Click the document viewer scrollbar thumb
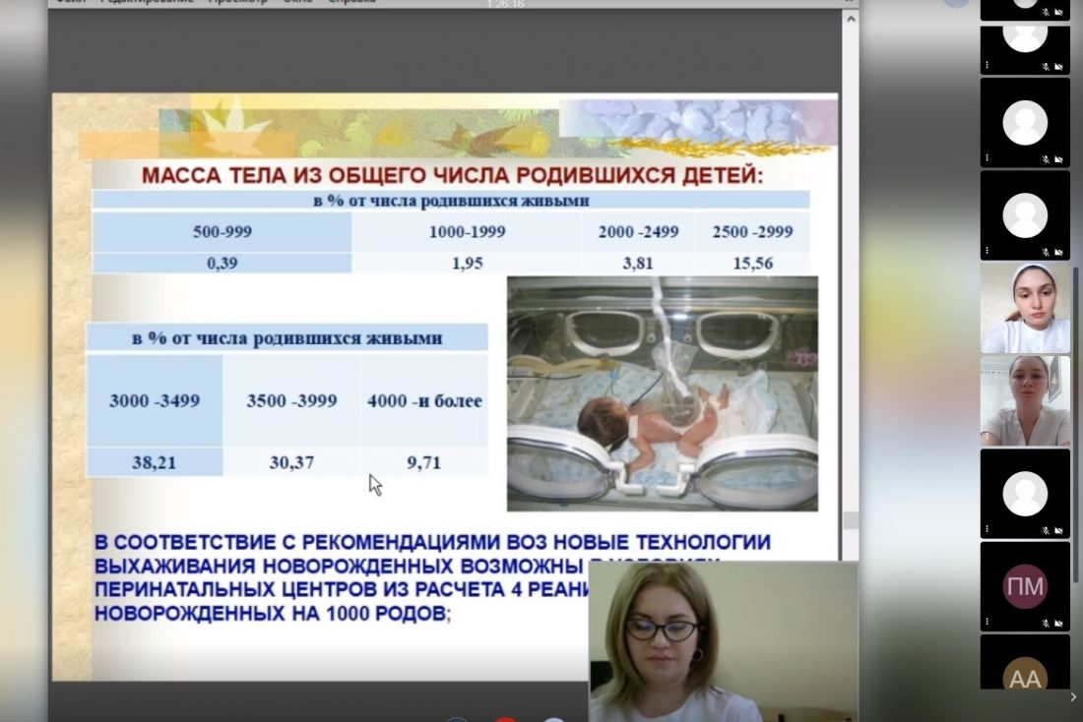The width and height of the screenshot is (1083, 722). coord(851,519)
